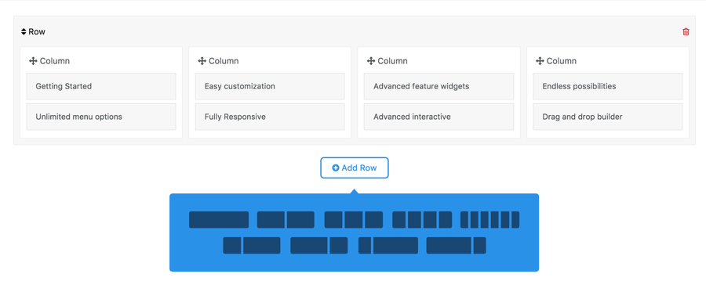Choose the two equal columns layout
The image size is (706, 299).
click(286, 219)
